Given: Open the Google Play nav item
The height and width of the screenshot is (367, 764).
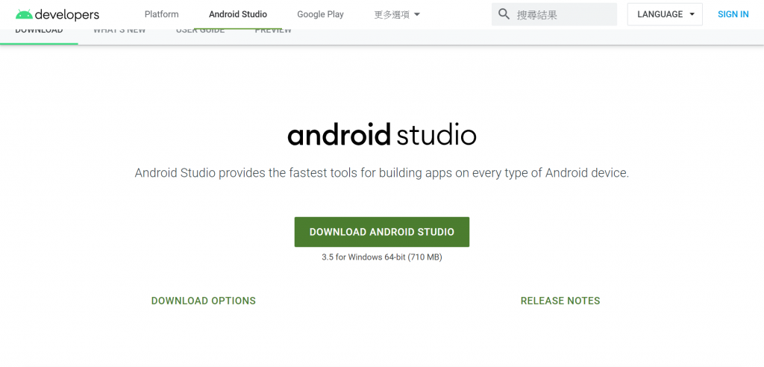Looking at the screenshot, I should tap(320, 14).
